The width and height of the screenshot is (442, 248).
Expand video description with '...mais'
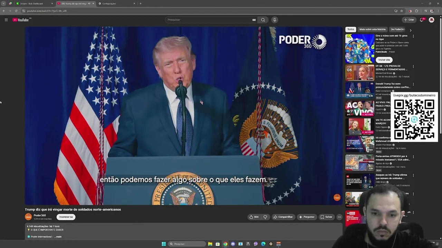[58, 237]
